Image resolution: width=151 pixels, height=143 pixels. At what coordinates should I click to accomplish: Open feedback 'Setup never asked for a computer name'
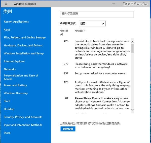[x=101, y=74]
